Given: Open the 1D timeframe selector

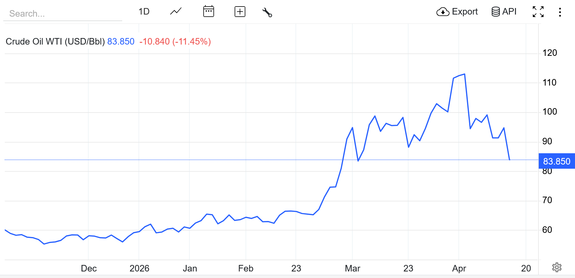Looking at the screenshot, I should pos(144,12).
